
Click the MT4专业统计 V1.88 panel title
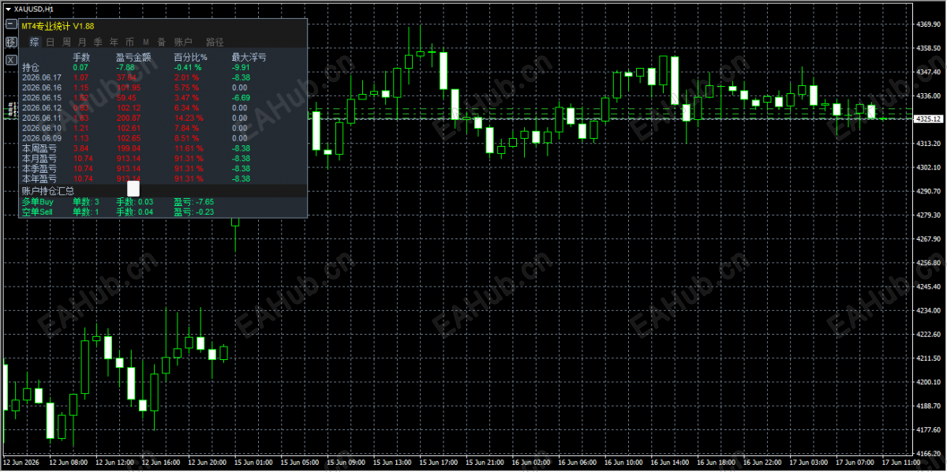pos(58,26)
